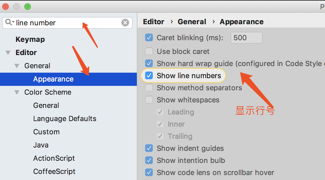Enable the Use block caret option
The width and height of the screenshot is (325, 180).
click(x=149, y=51)
